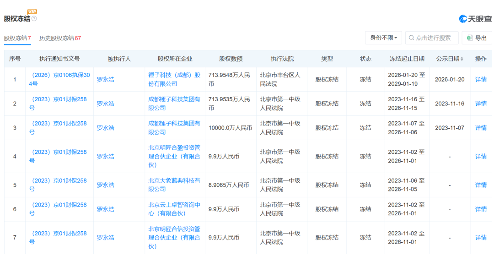The height and width of the screenshot is (256, 494).
Task: Open 成都锤子科技集团有限公司 link in row 3
Action: click(x=174, y=128)
